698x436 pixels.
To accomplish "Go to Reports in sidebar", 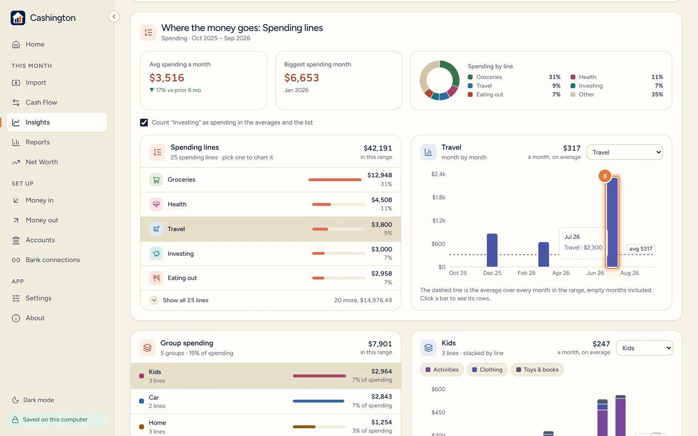I will (x=57, y=142).
